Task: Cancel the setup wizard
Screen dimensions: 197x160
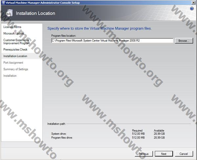Action: tap(184, 154)
